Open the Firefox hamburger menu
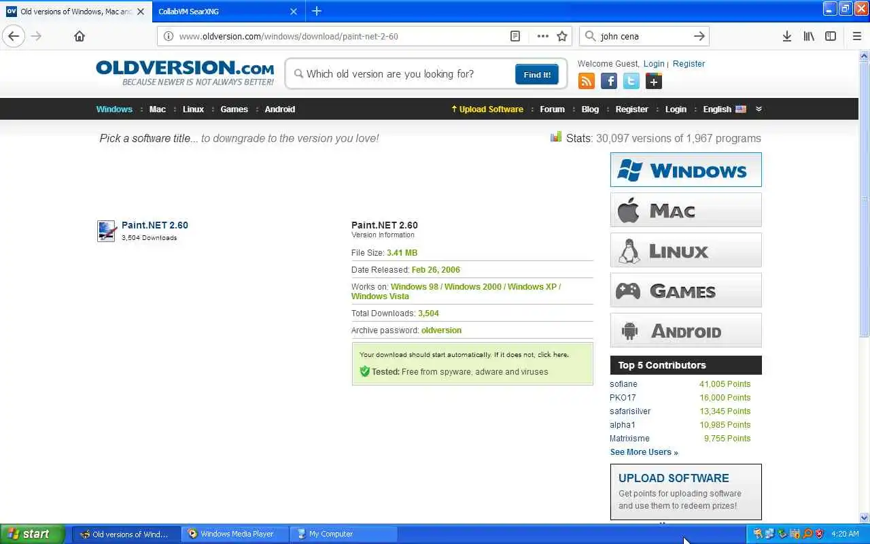870x544 pixels. tap(856, 37)
